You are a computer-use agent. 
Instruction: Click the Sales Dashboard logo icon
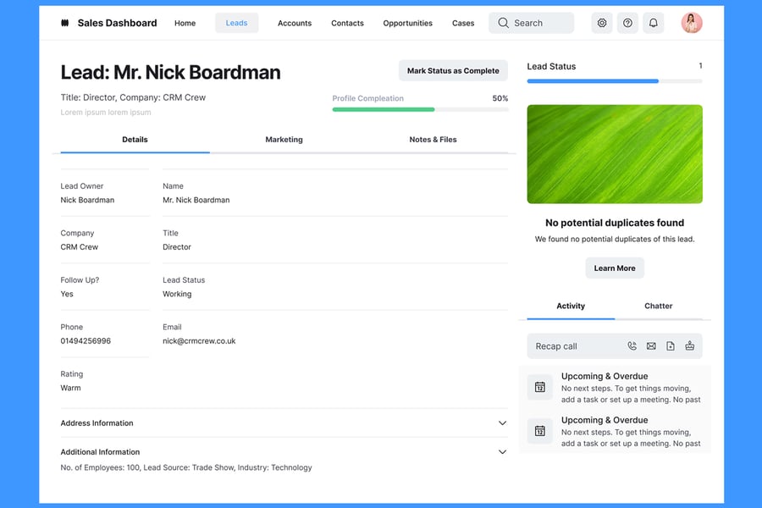tap(65, 24)
